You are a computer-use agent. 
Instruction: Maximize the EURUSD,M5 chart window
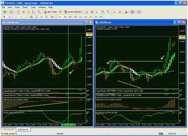[87, 23]
